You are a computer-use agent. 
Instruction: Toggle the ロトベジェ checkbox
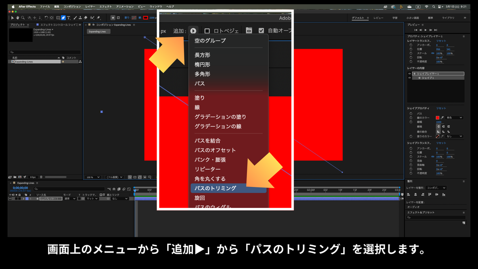point(207,31)
